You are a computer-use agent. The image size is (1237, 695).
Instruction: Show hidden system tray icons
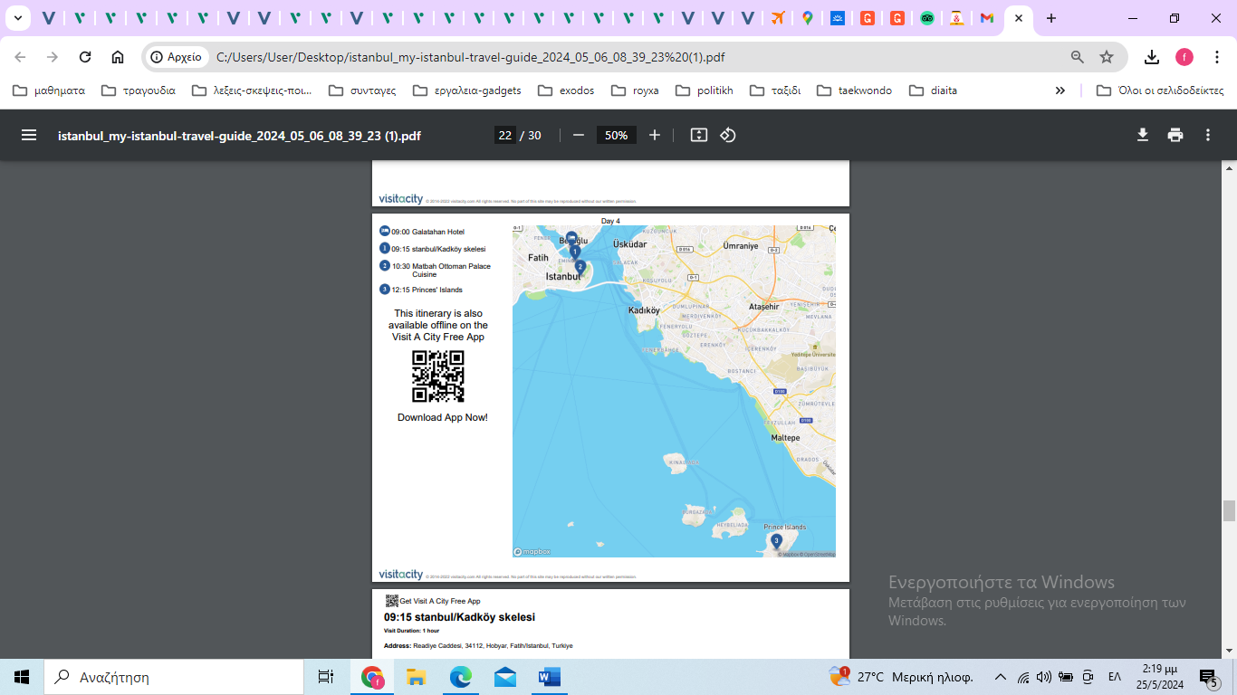tap(1001, 677)
